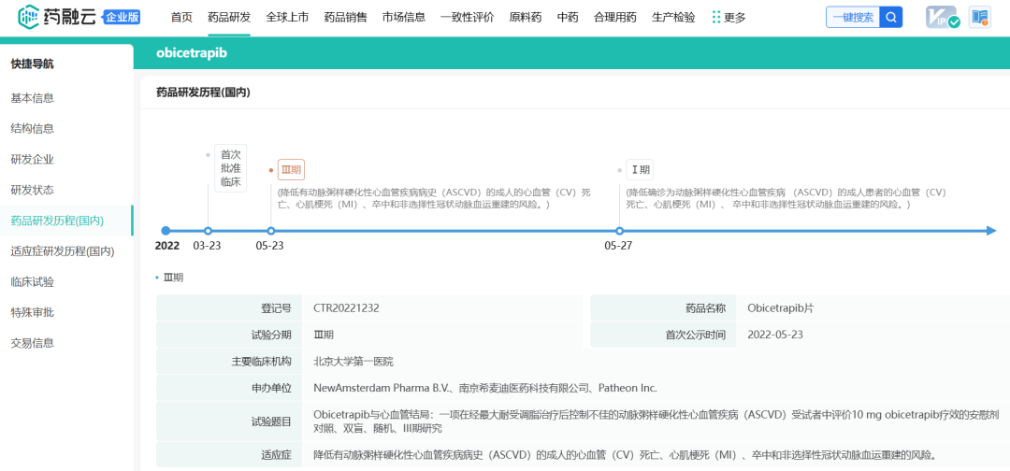Select the 05-27 timeline node
Viewport: 1010px width, 471px height.
click(619, 230)
